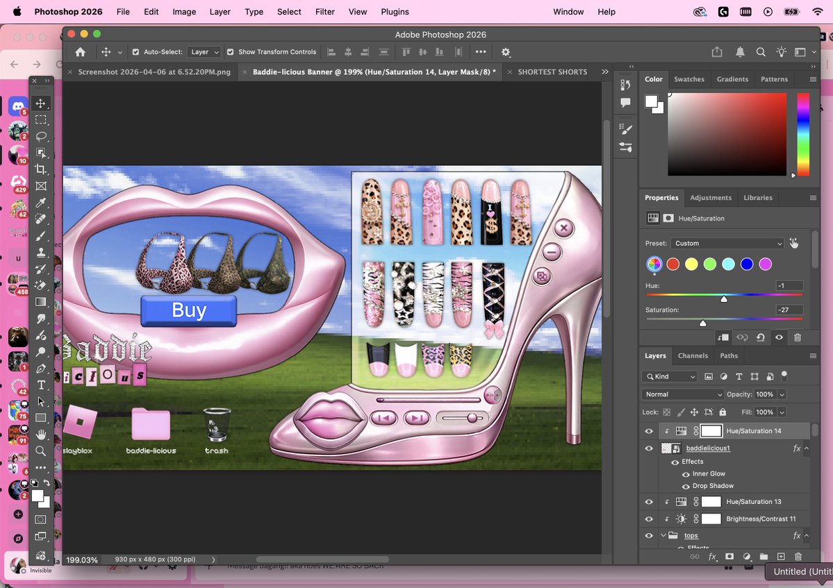This screenshot has width=833, height=588.
Task: Click the Home icon in options bar
Action: (x=80, y=52)
